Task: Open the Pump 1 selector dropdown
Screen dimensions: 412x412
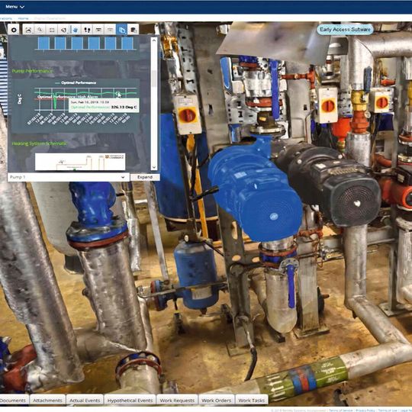Action: (68, 177)
